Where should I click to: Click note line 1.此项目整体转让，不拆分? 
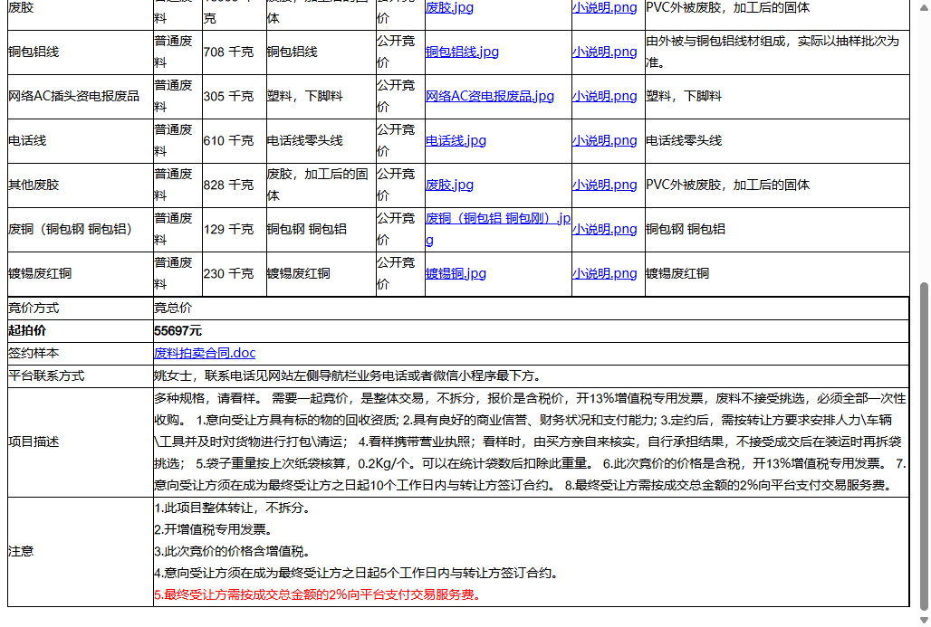point(232,508)
